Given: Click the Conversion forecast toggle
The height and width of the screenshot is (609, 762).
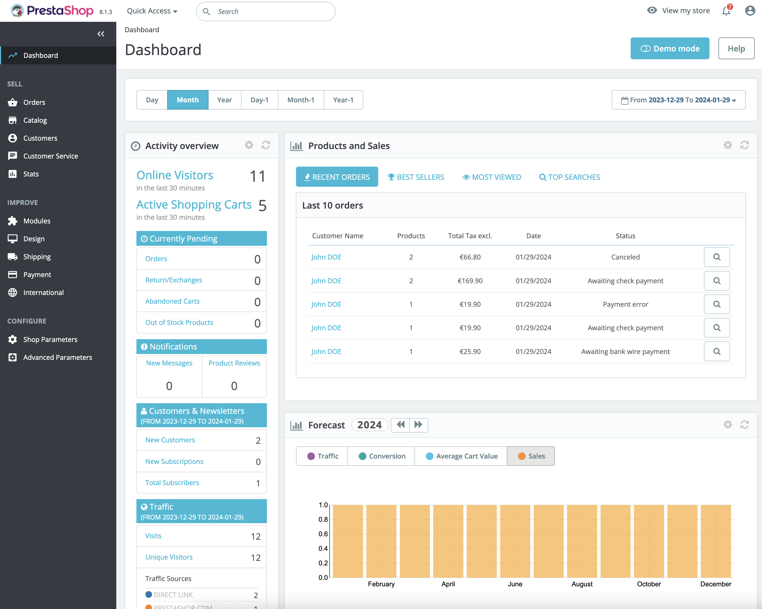Looking at the screenshot, I should 382,455.
